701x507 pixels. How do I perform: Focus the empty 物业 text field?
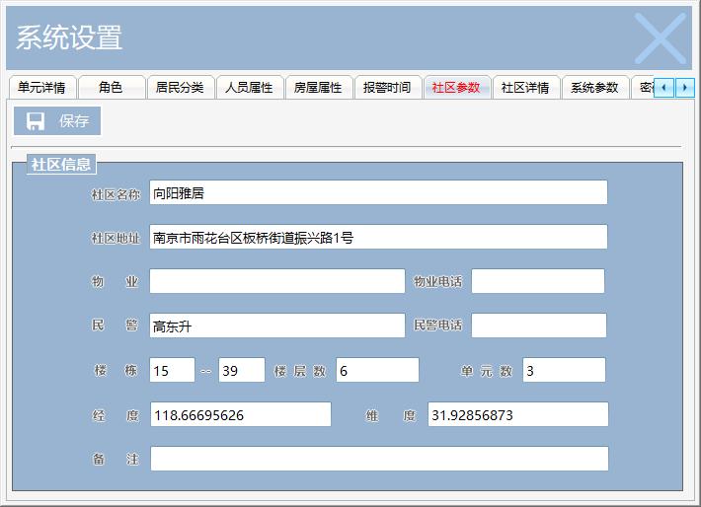tap(276, 282)
